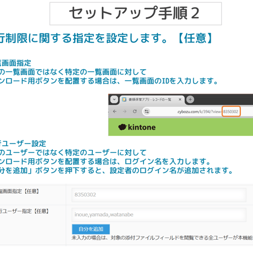Screen dimensions: 253x253
Task: Click the browser forward arrow icon
Action: [x=125, y=112]
